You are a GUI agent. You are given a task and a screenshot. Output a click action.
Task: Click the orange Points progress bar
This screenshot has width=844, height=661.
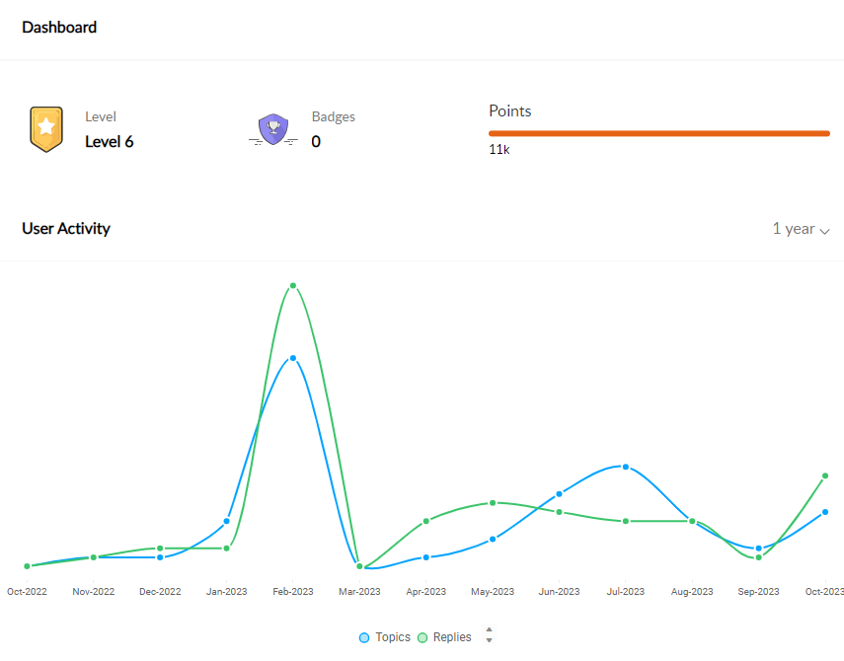pyautogui.click(x=659, y=133)
